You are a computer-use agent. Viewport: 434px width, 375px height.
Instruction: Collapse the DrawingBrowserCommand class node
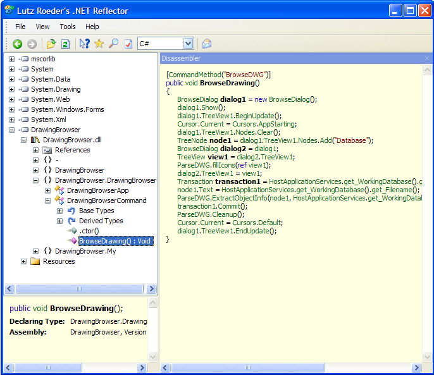pyautogui.click(x=48, y=200)
